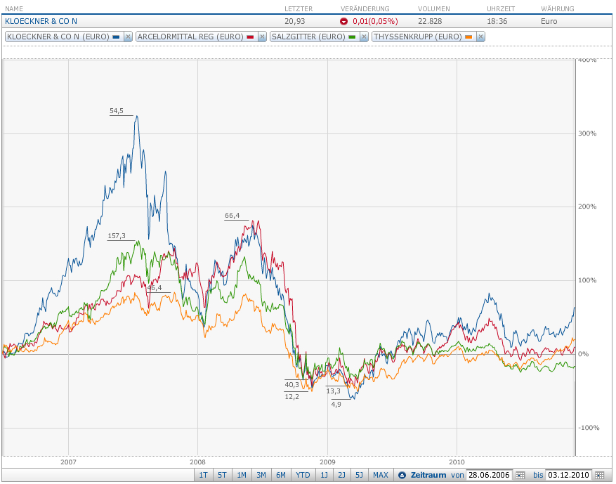
Task: Click the UHRZEIT column header
Action: click(x=501, y=8)
